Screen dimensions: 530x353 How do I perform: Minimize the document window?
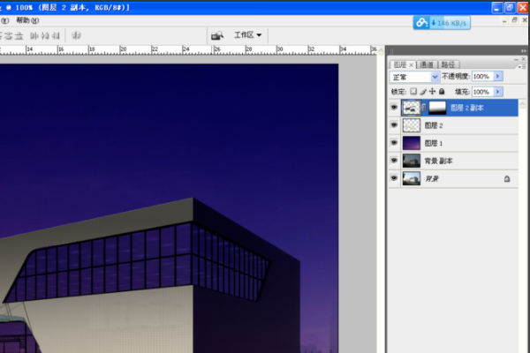pyautogui.click(x=504, y=21)
